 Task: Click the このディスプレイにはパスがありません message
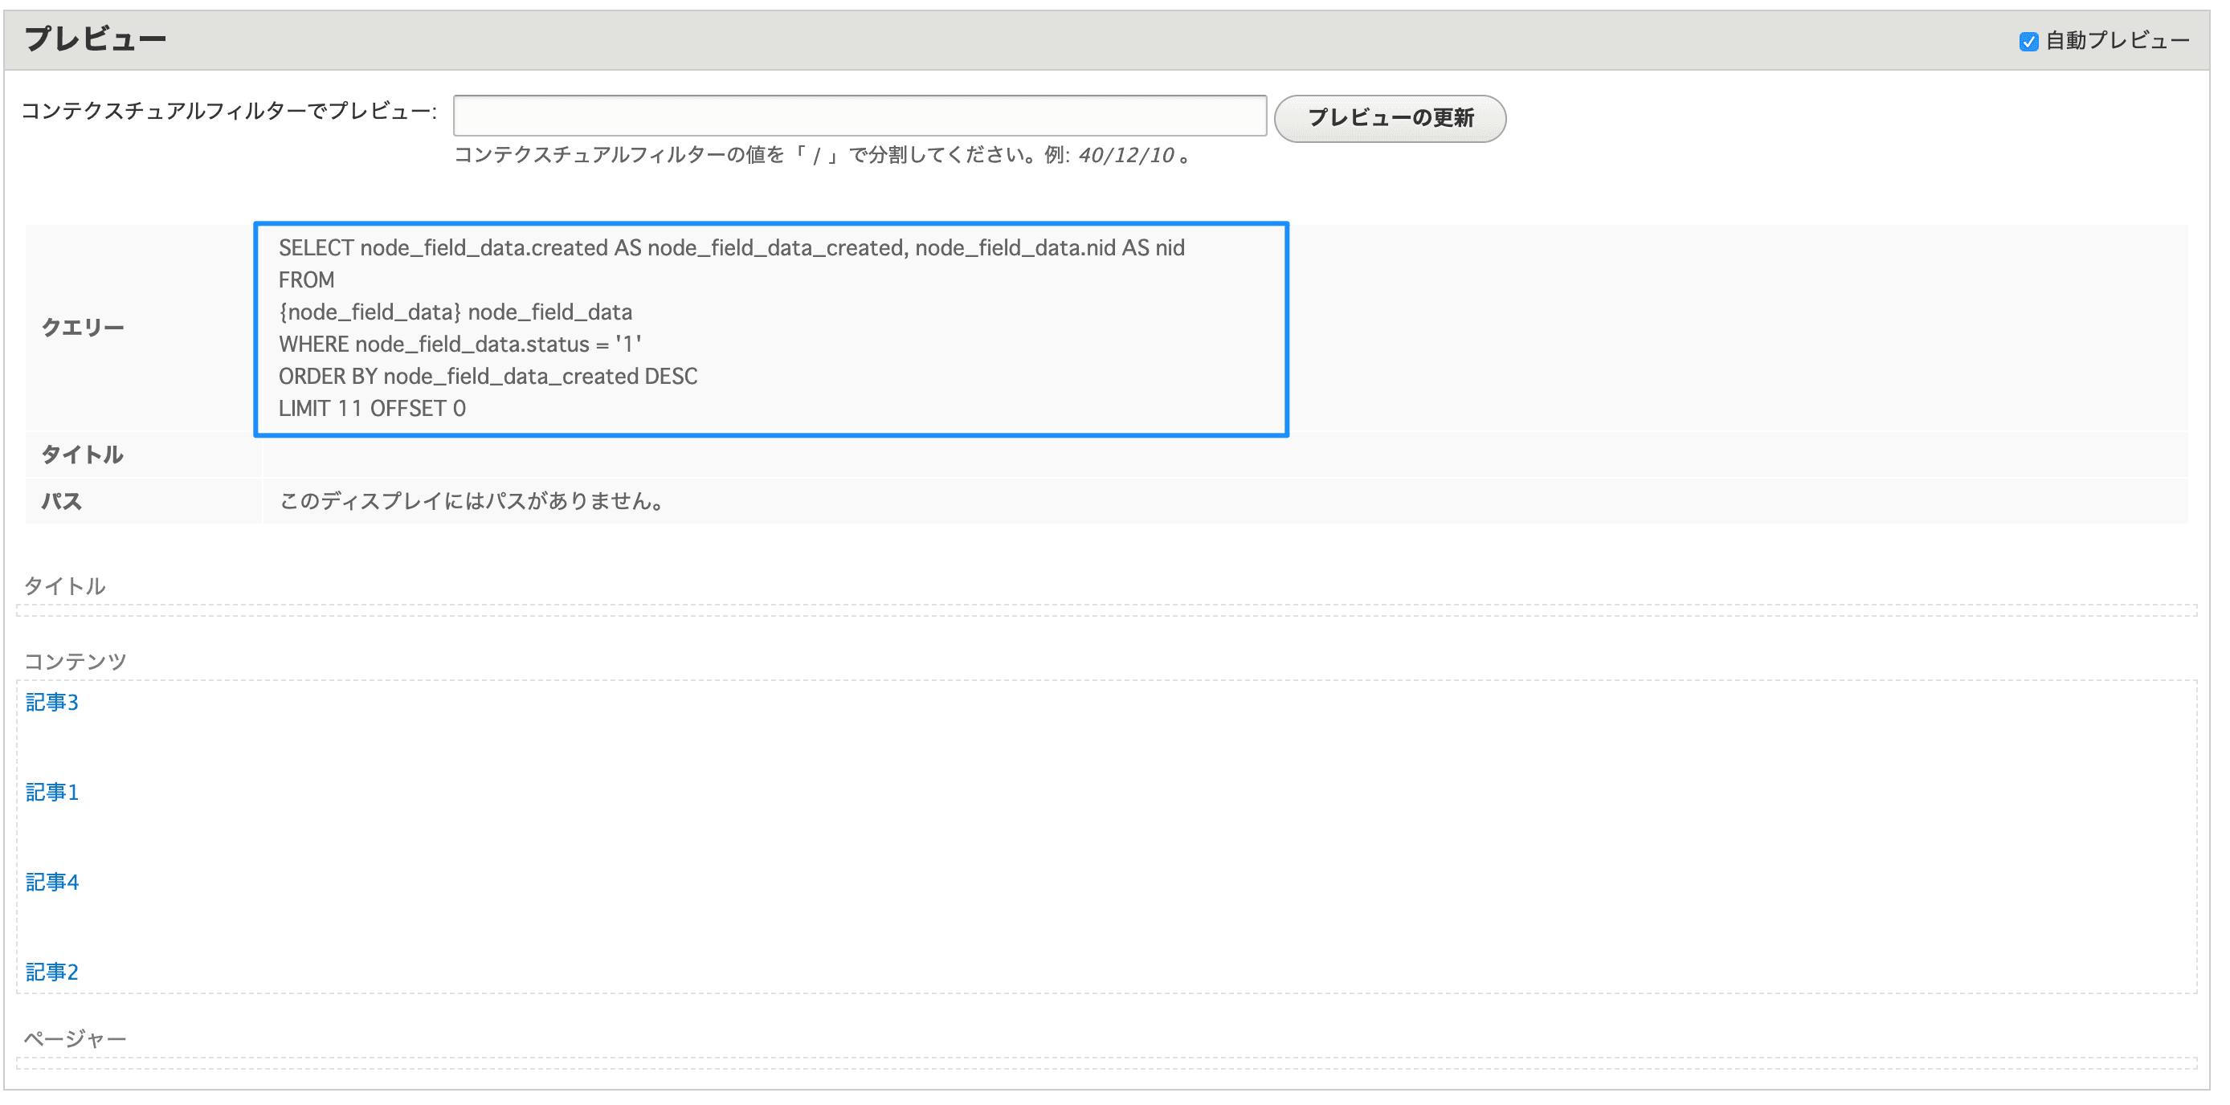coord(472,501)
